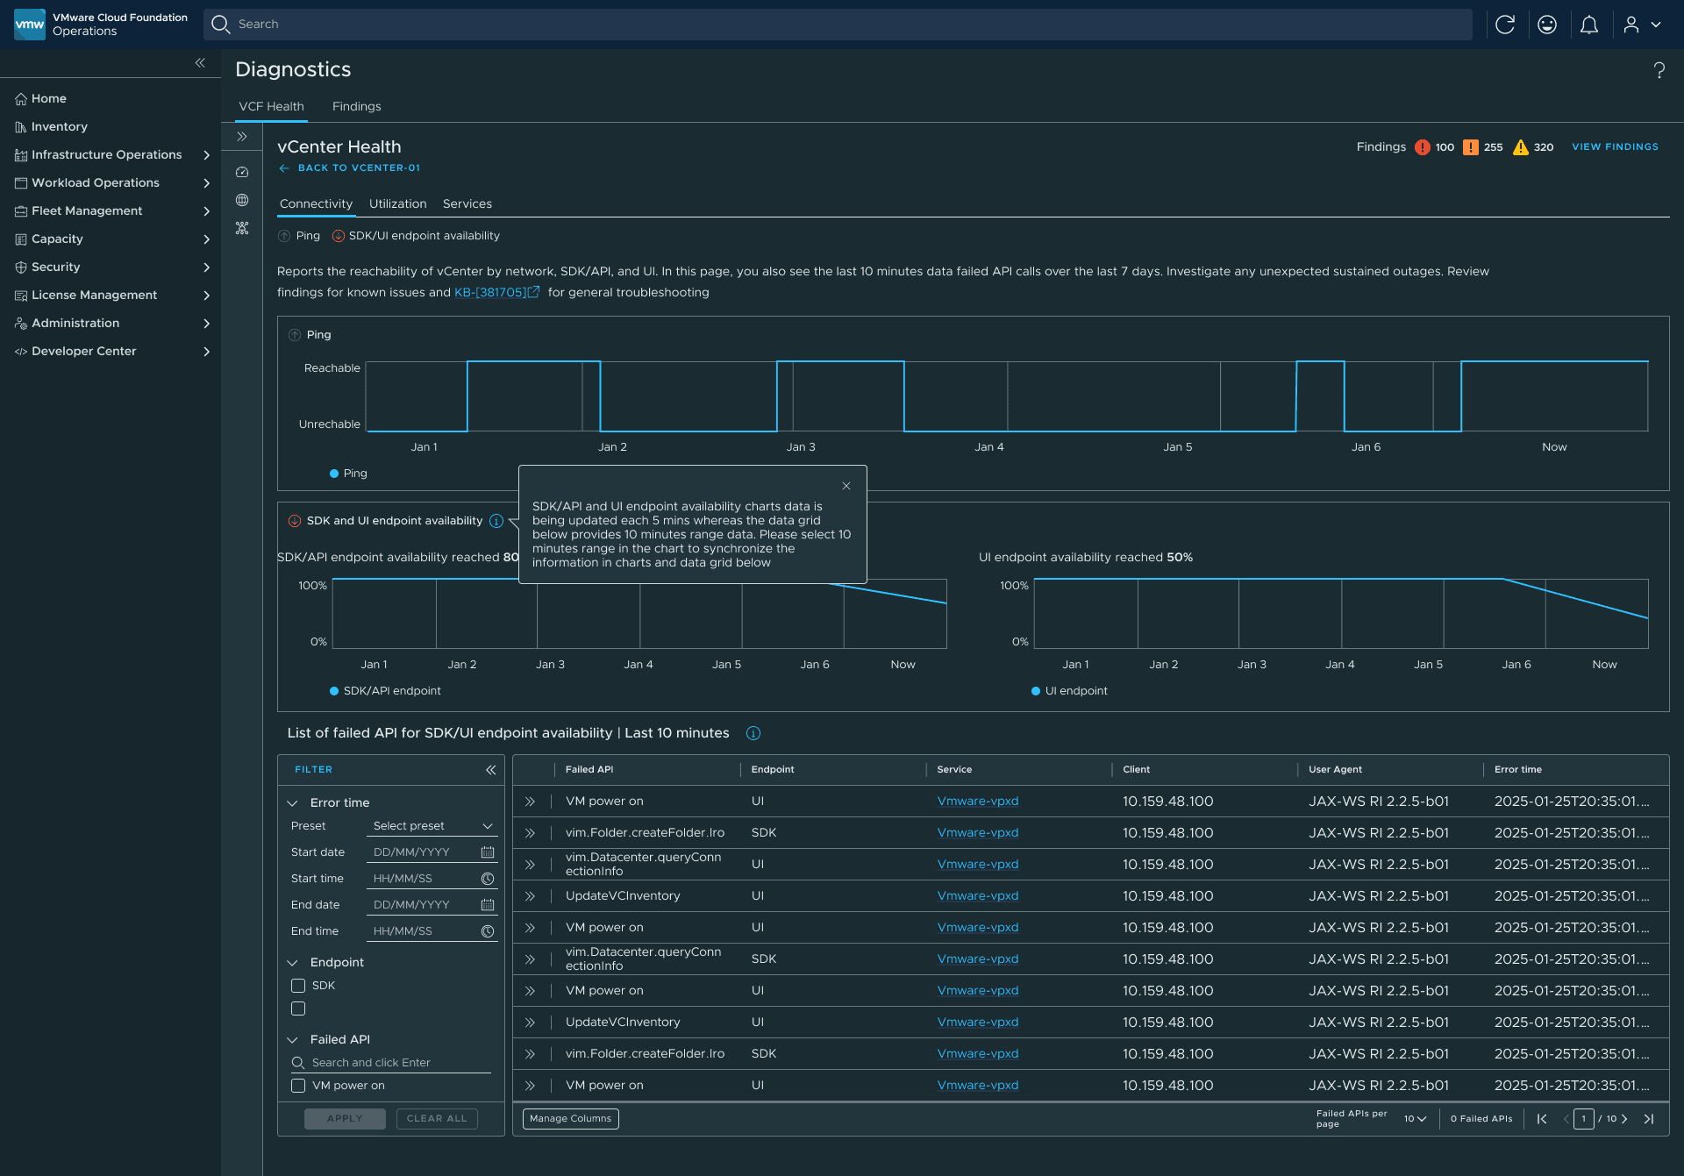The image size is (1684, 1176).
Task: Expand the first VM power on row
Action: coord(530,802)
